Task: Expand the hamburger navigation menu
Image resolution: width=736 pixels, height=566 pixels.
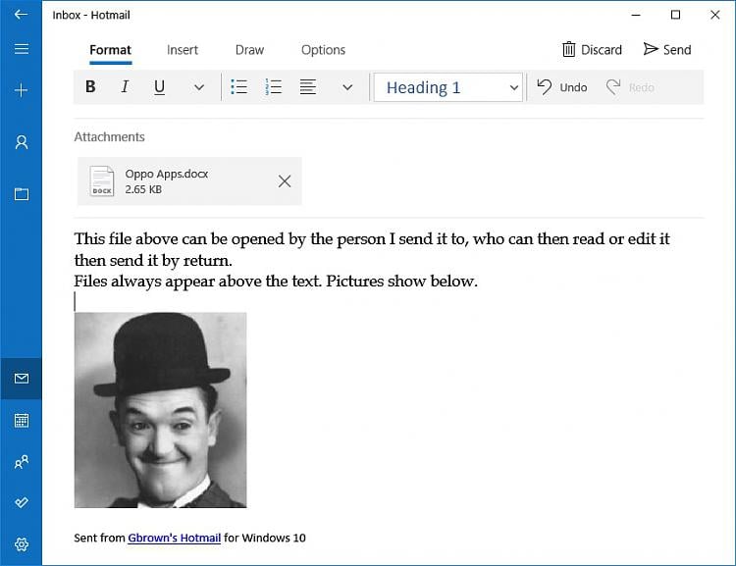Action: point(22,49)
